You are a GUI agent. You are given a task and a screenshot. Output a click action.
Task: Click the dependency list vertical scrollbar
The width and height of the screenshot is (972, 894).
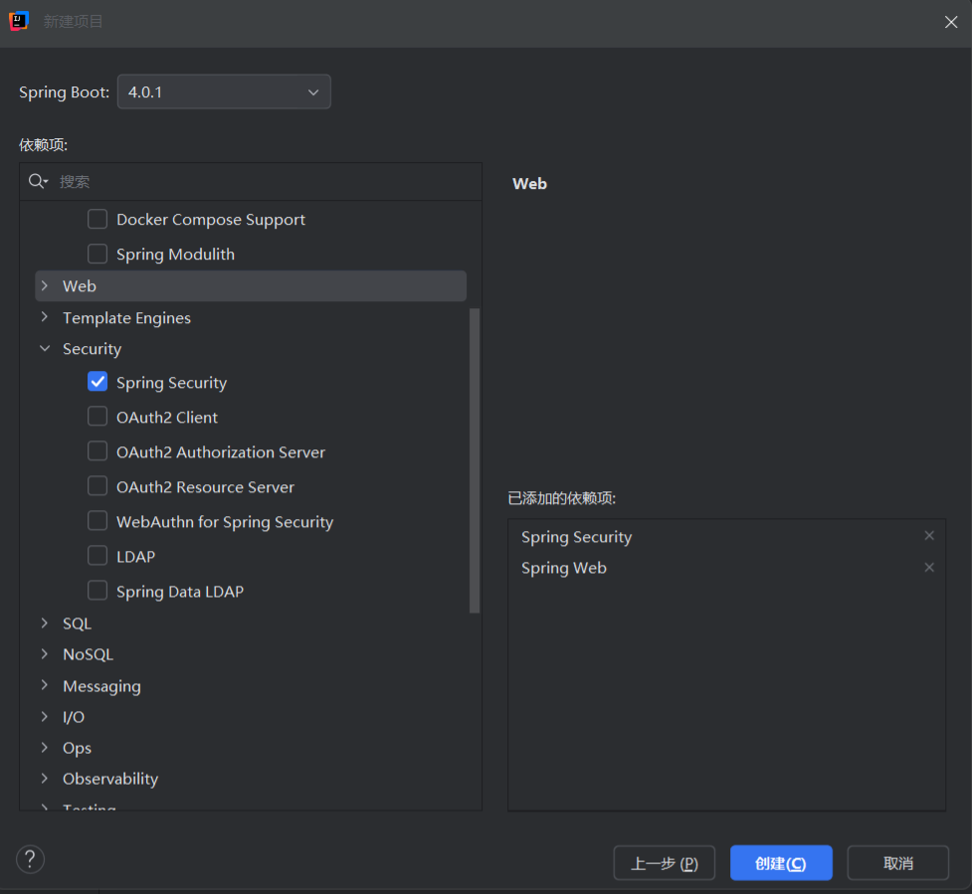click(x=475, y=457)
